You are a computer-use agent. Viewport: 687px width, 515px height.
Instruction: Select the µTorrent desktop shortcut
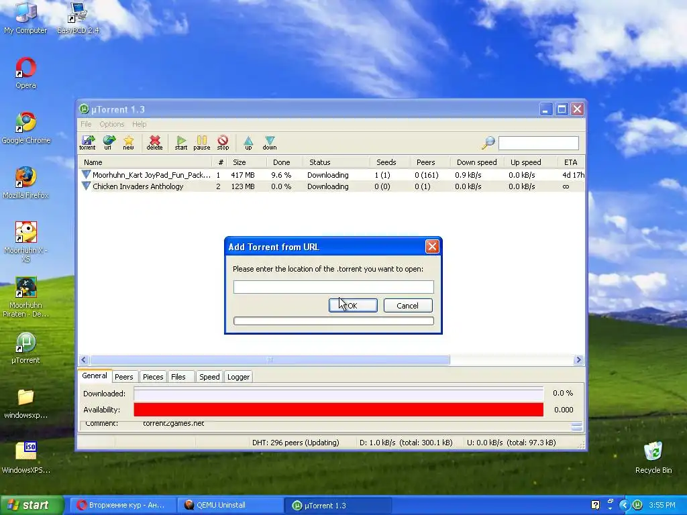coord(26,349)
